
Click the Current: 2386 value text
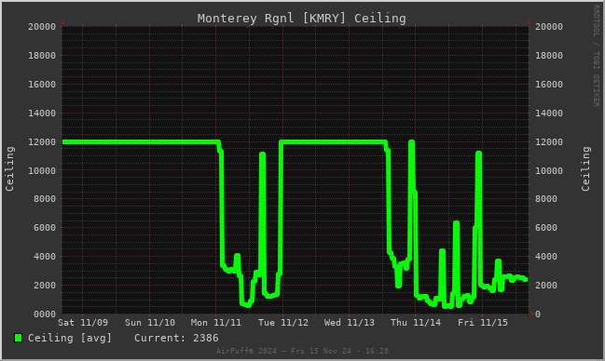pos(176,339)
